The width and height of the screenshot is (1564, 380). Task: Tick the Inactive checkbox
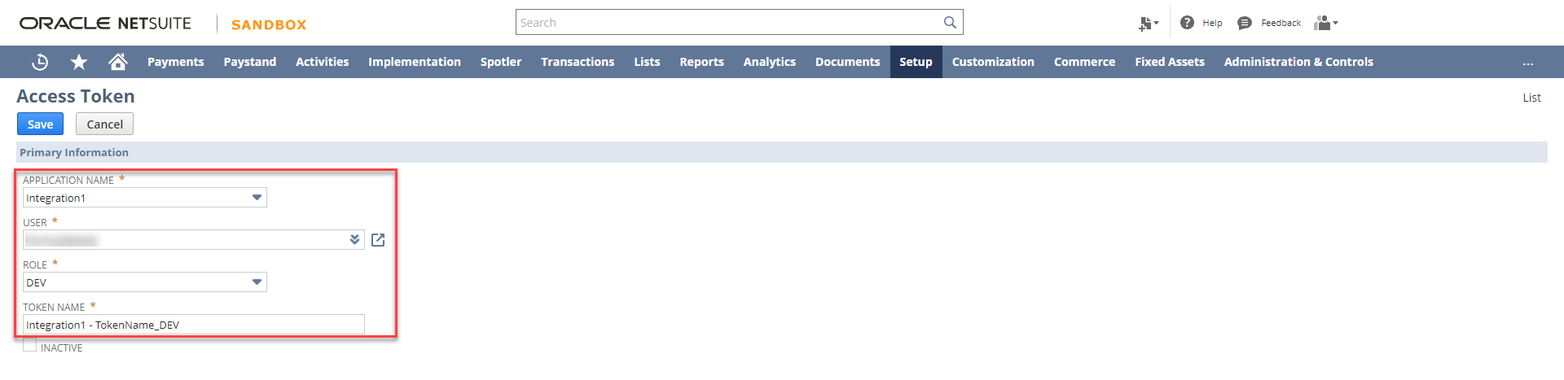tap(30, 346)
